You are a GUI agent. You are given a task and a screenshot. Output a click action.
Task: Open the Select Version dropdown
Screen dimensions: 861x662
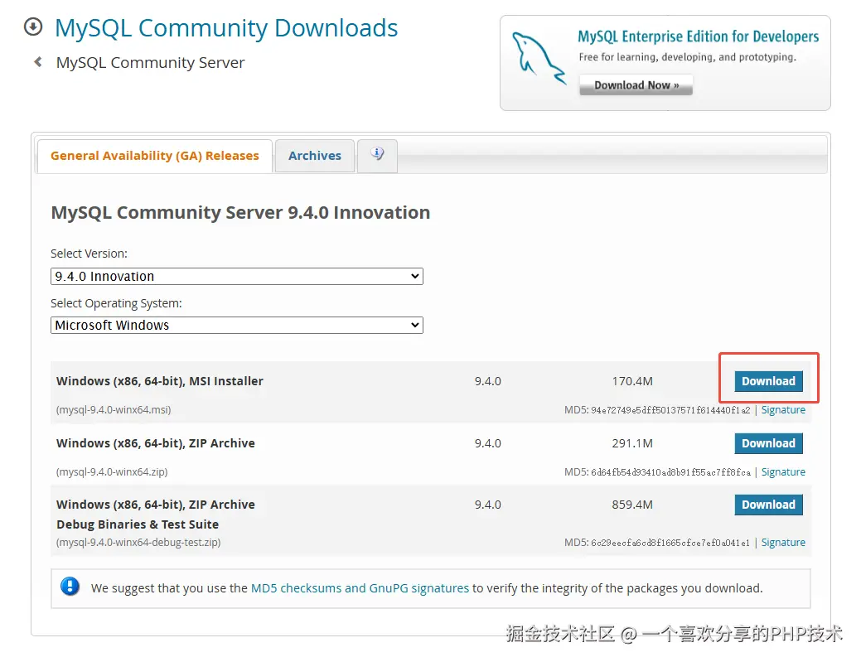[237, 276]
